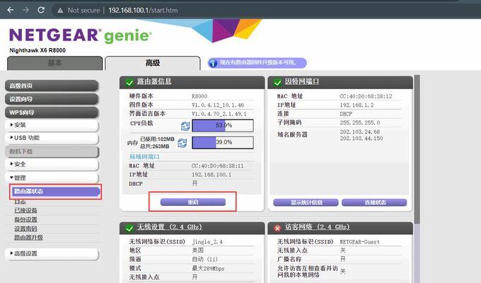The height and width of the screenshot is (283, 481).
Task: Select 路由器状态 under 管理
Action: pos(55,192)
